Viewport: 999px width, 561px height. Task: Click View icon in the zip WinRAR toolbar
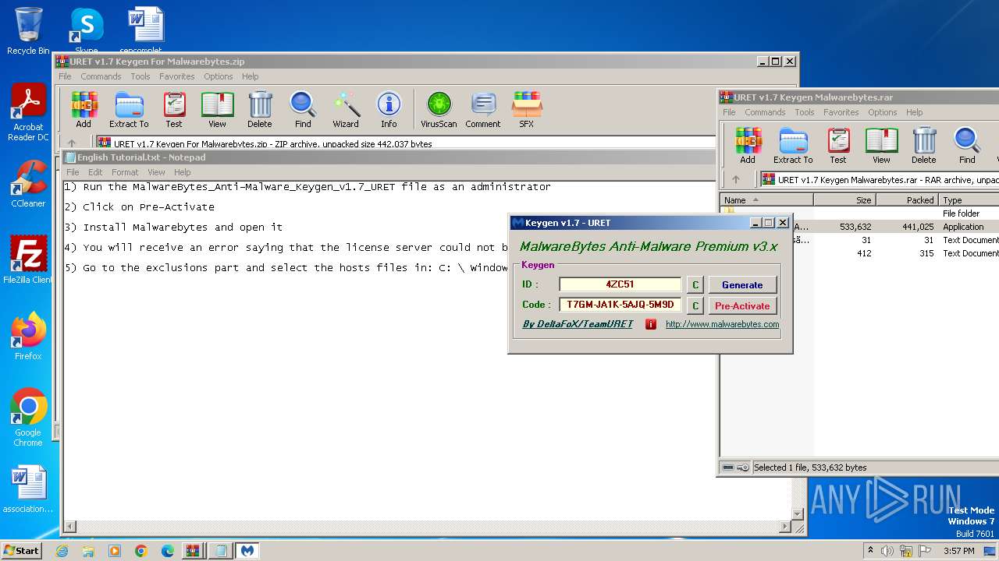pos(217,110)
